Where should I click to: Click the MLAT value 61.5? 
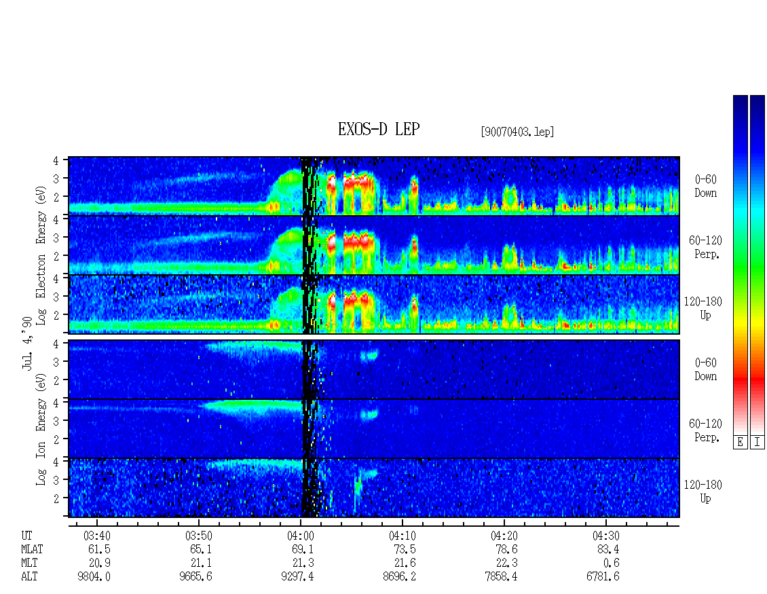click(x=99, y=549)
